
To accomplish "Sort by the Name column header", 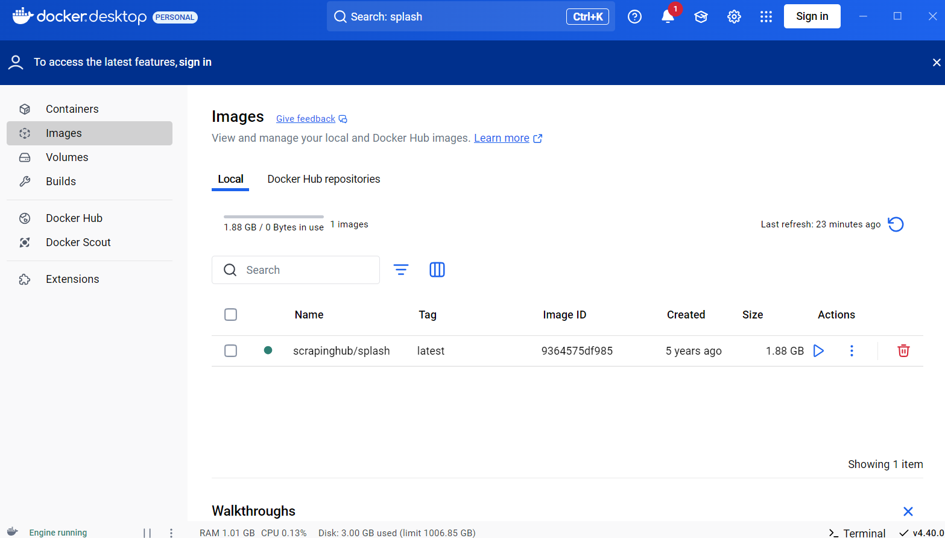I will (x=309, y=315).
